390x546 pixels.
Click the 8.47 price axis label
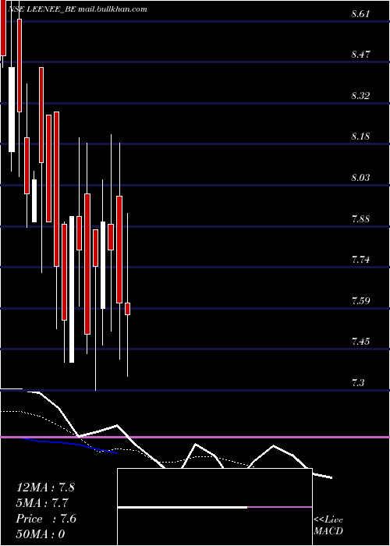click(x=360, y=55)
